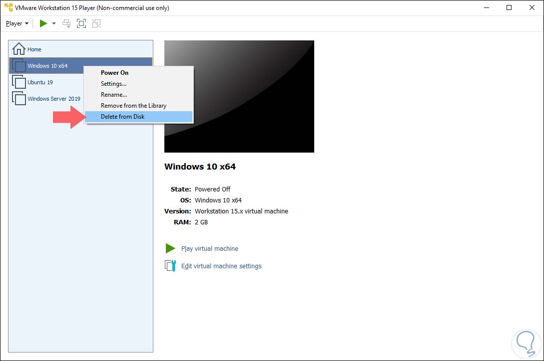Image resolution: width=544 pixels, height=361 pixels.
Task: Click the VMware title bar app icon
Action: [x=8, y=7]
